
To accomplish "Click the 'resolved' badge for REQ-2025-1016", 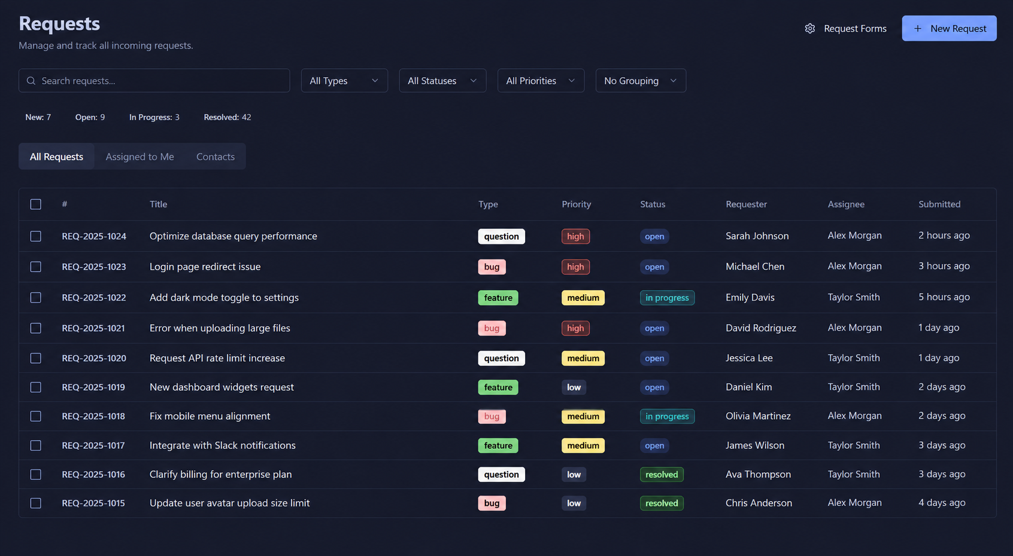I will 662,475.
